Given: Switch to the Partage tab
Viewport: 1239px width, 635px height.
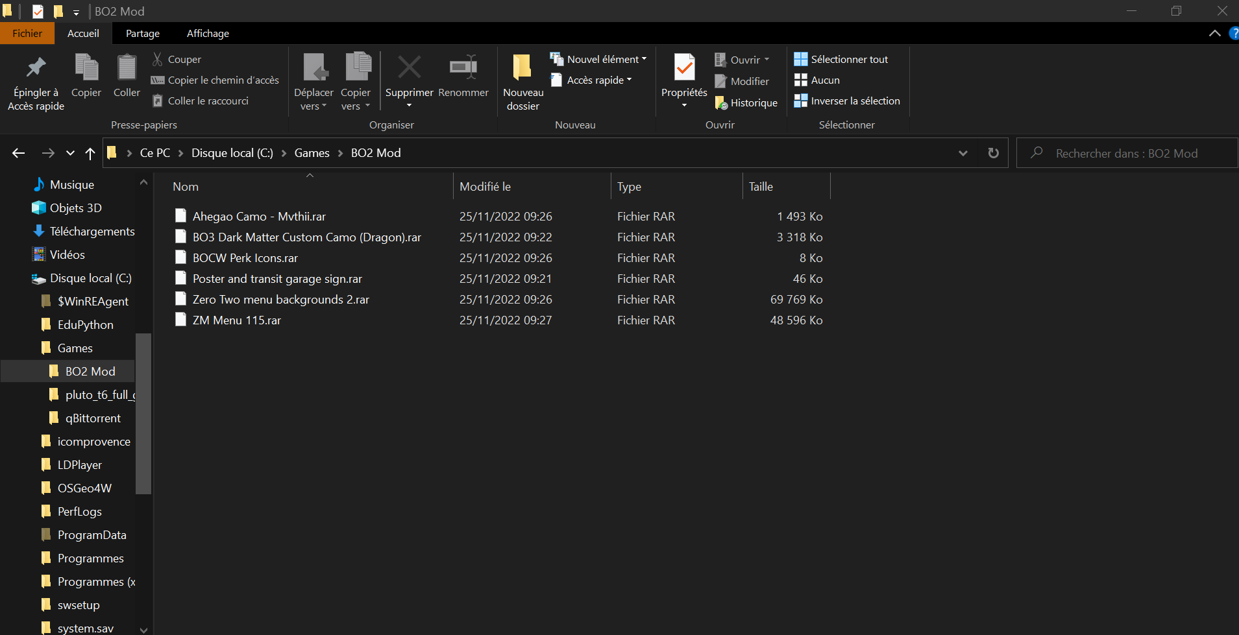Looking at the screenshot, I should point(143,33).
